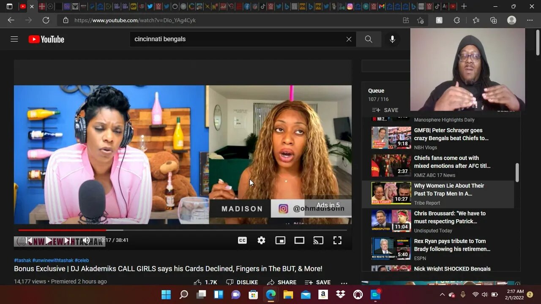Switch to miniplayer mode

point(280,240)
